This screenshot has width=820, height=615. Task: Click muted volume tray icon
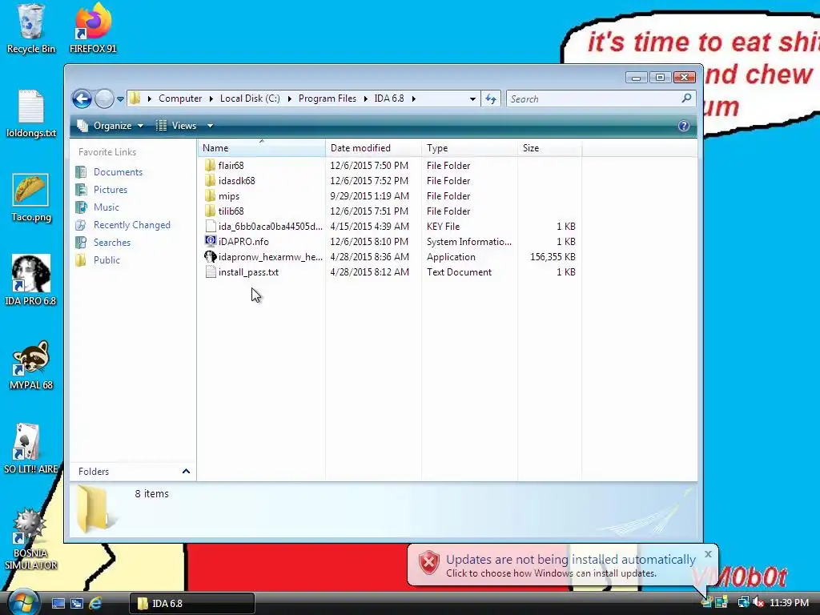pos(758,602)
